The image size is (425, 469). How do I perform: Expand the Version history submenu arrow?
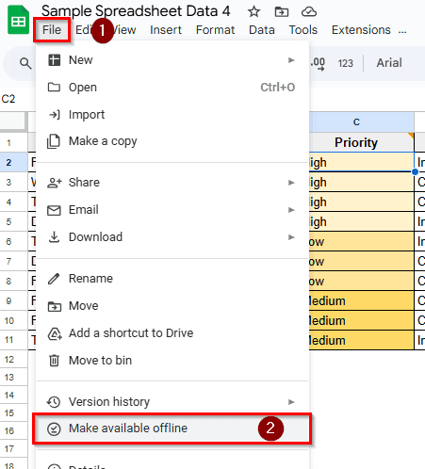291,402
